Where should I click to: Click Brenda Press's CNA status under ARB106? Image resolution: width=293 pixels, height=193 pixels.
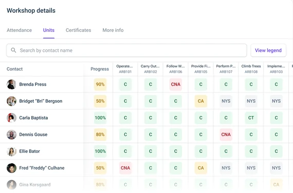[x=176, y=84]
